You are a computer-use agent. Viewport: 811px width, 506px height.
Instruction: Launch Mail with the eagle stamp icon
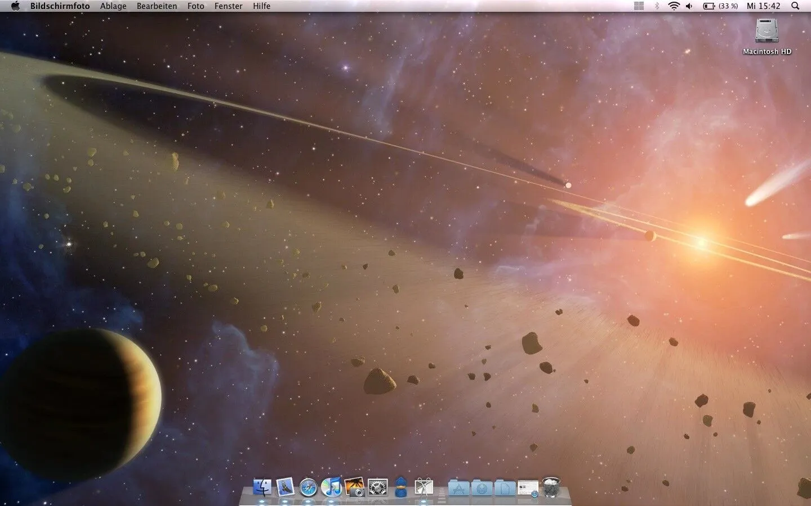coord(286,487)
